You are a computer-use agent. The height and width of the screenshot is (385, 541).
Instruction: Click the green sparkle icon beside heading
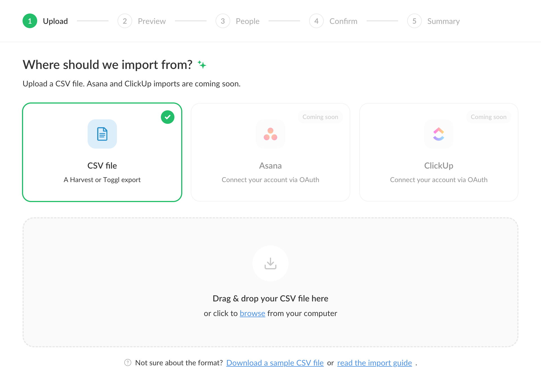pos(202,65)
